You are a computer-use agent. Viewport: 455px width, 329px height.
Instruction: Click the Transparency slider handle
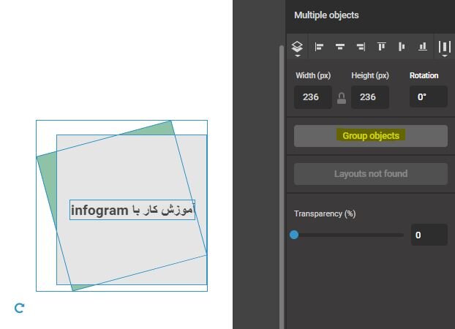[294, 235]
